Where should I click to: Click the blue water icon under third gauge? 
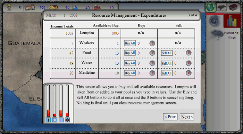(61, 120)
